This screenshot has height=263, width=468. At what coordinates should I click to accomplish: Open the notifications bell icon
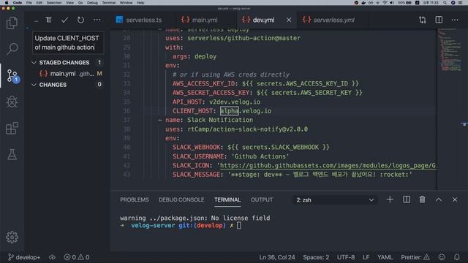pyautogui.click(x=456, y=257)
